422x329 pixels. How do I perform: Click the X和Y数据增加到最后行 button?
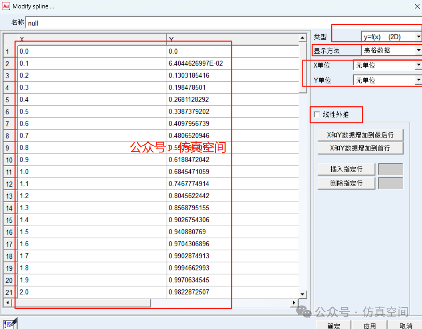click(x=360, y=135)
